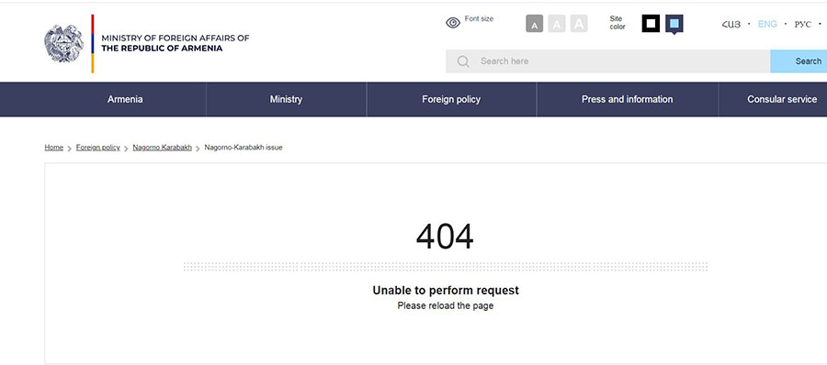Choose the black-and-white site color
This screenshot has height=365, width=827.
tap(651, 24)
